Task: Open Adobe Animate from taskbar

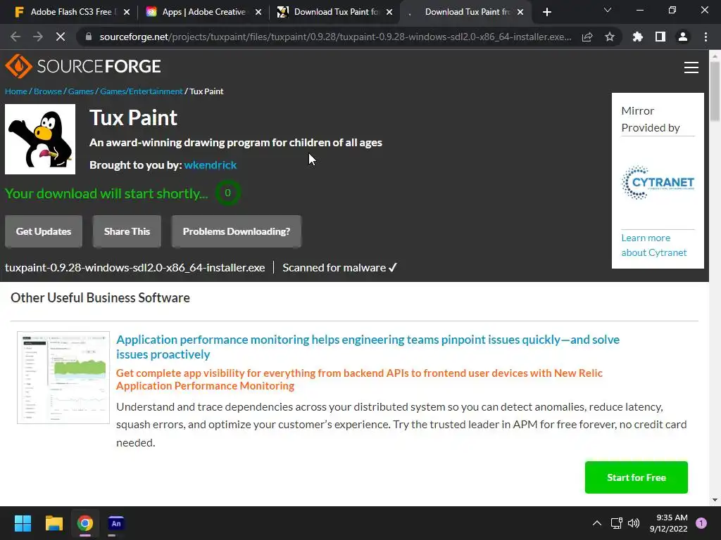Action: [116, 523]
